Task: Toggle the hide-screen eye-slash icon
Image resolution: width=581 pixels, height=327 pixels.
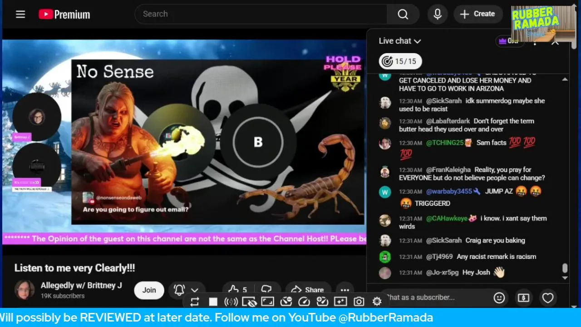Action: tap(249, 302)
